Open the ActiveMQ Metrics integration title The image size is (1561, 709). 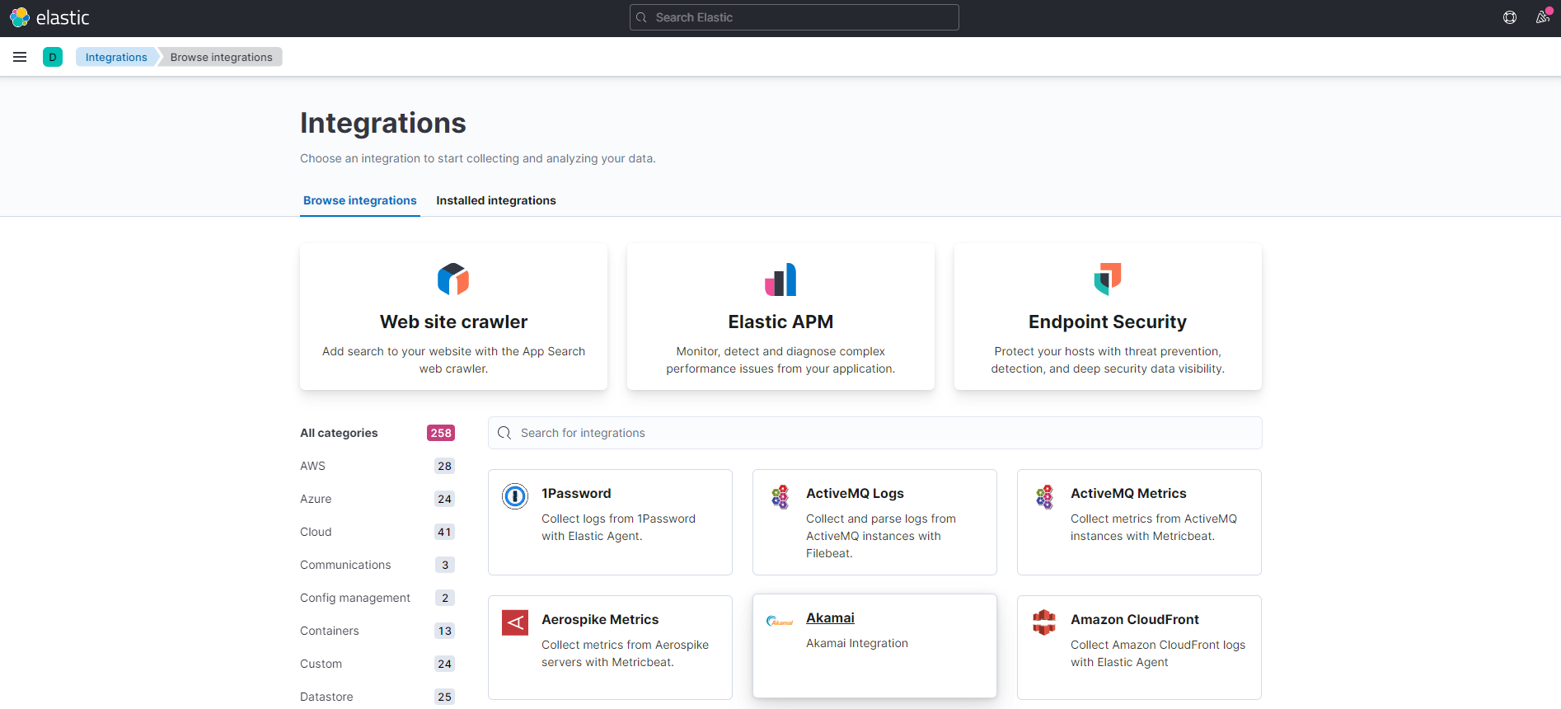point(1128,493)
